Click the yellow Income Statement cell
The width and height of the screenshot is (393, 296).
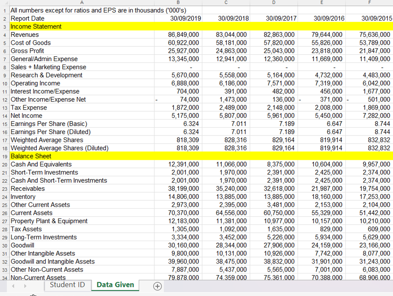41,26
